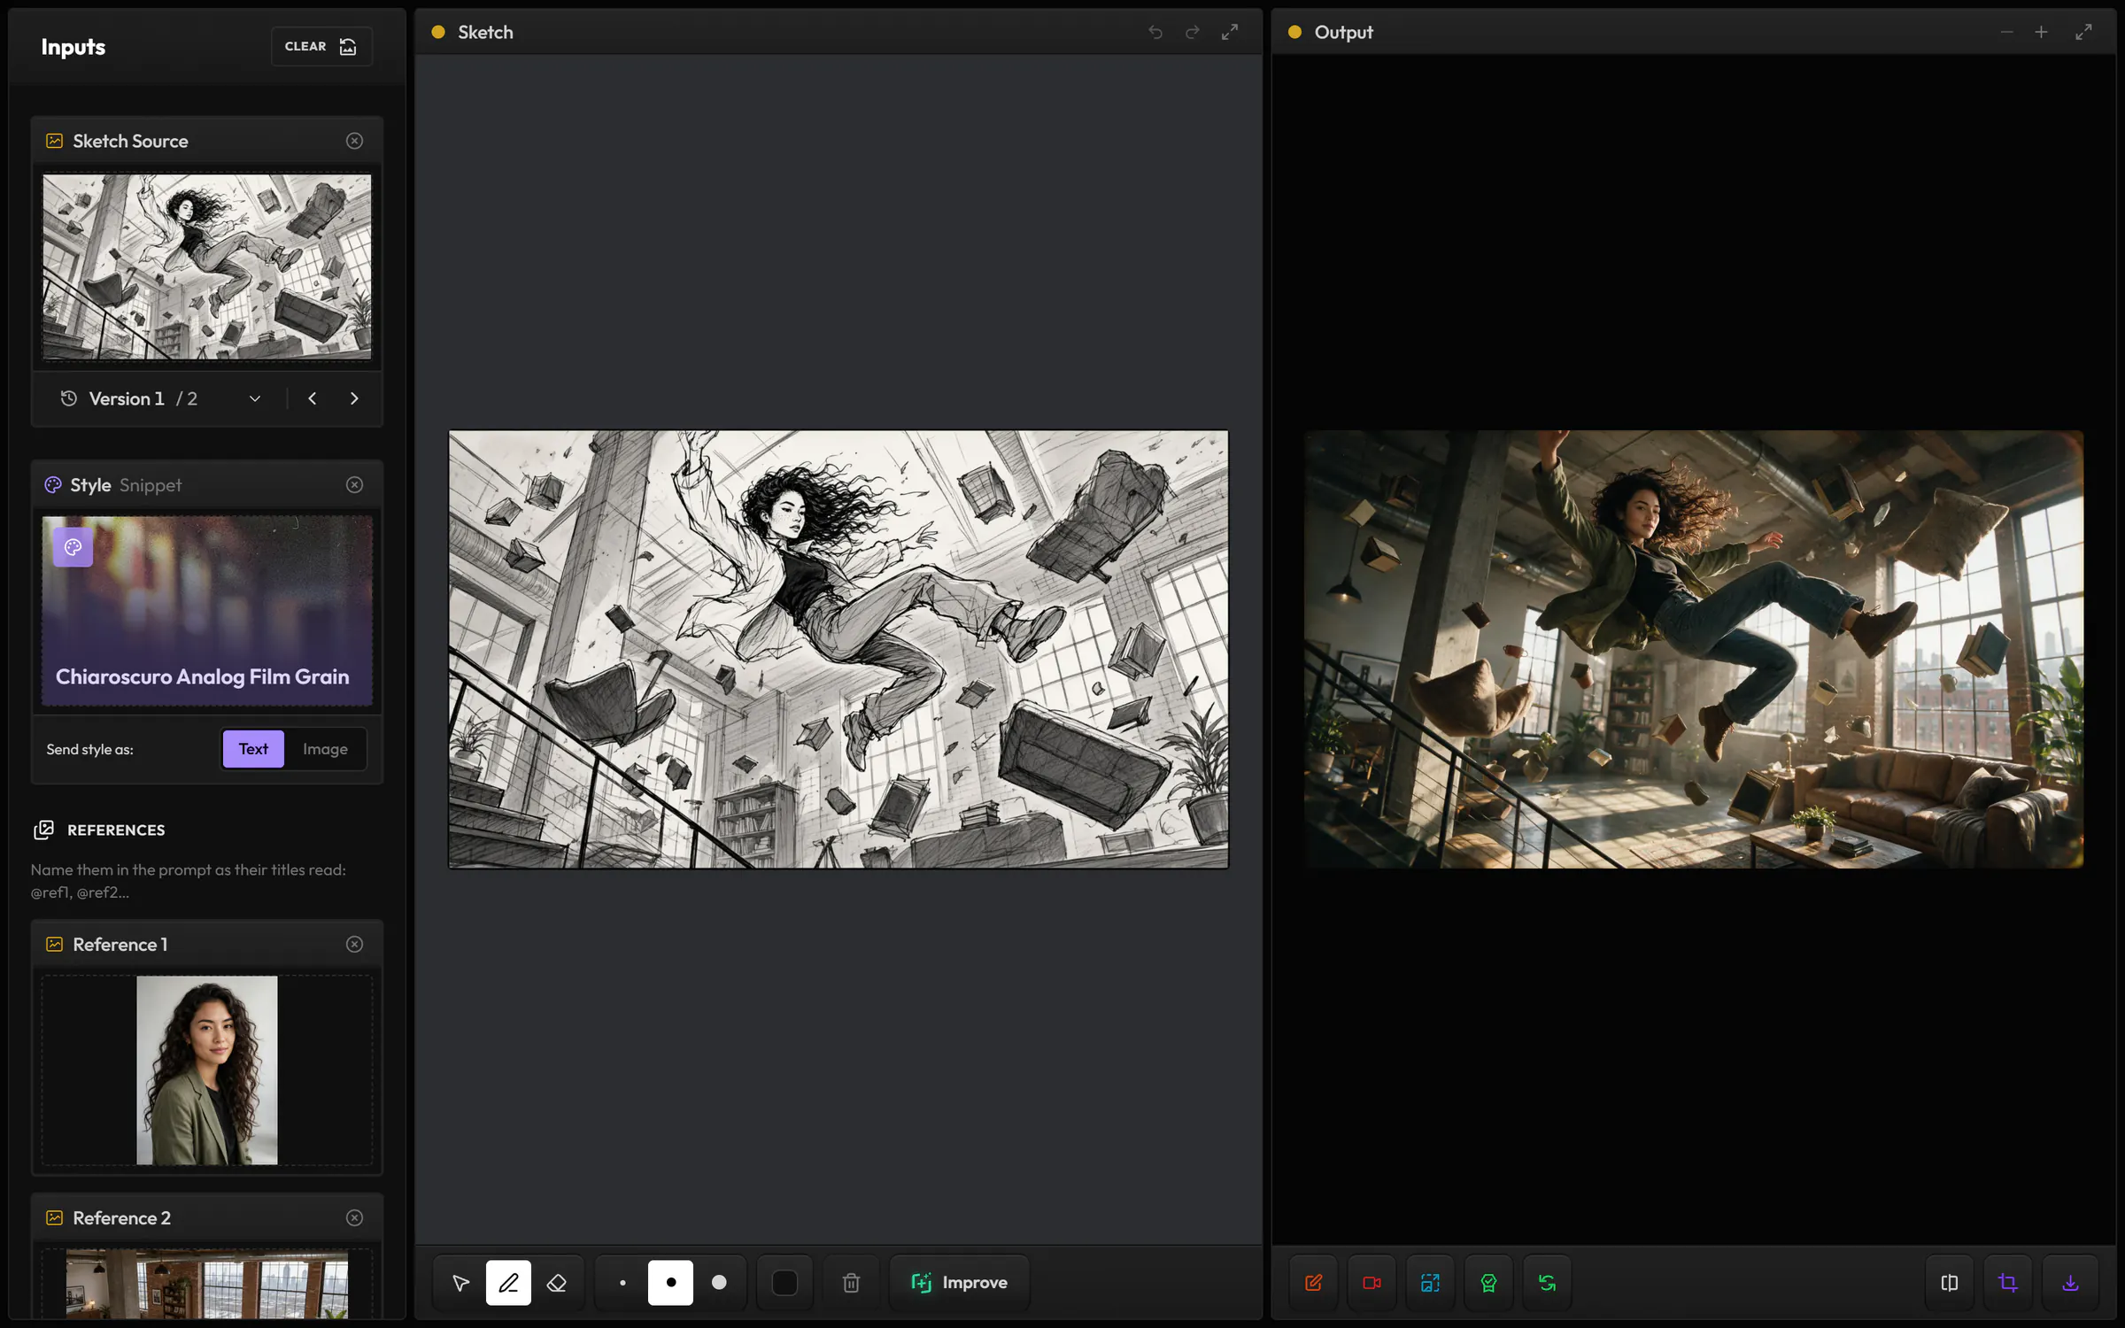Choose the medium brush size
The width and height of the screenshot is (2125, 1328).
point(670,1282)
